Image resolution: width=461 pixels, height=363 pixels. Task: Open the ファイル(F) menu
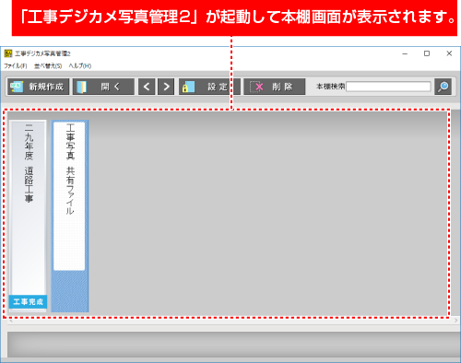[x=16, y=65]
